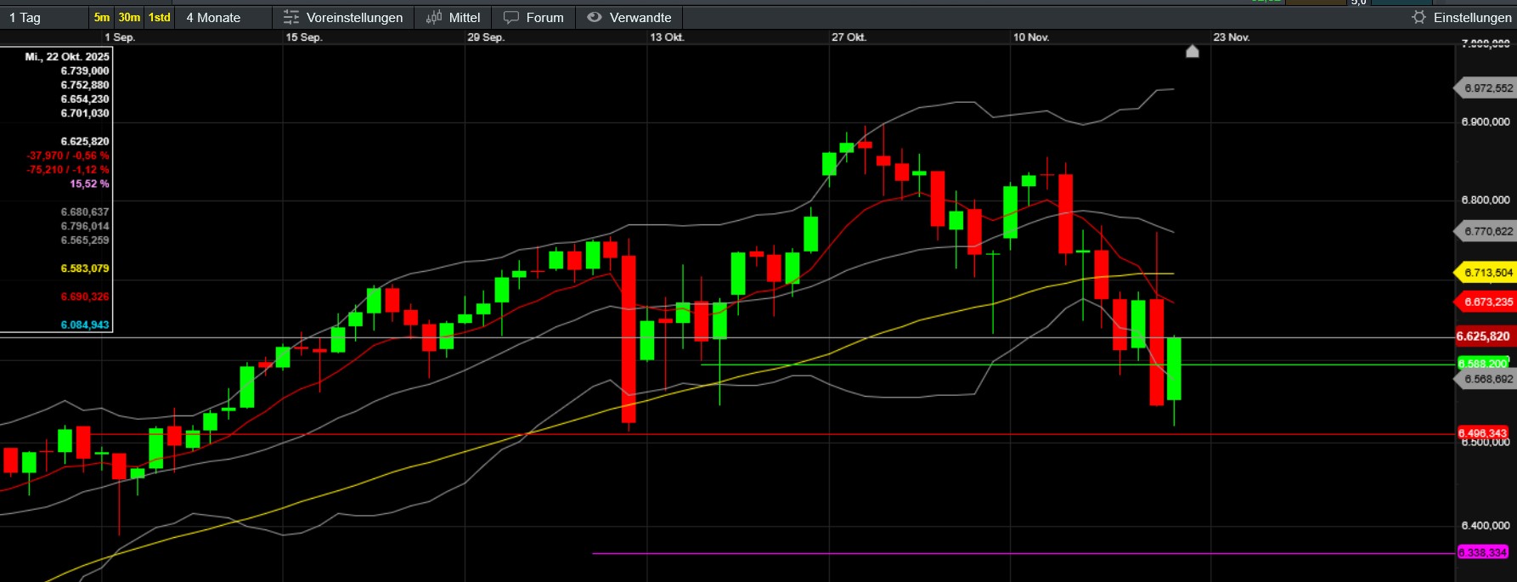The width and height of the screenshot is (1517, 582).
Task: Click the "23 Nov." date label
Action: point(1232,37)
